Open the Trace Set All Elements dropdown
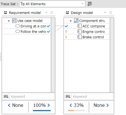Viewport: 126px width, 115px height. [x=52, y=4]
